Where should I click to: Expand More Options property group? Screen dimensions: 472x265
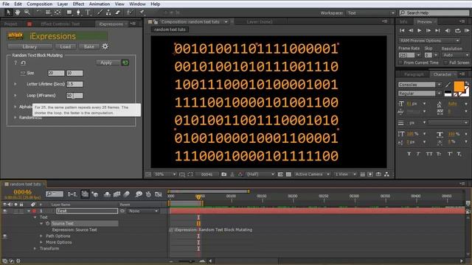coord(41,242)
